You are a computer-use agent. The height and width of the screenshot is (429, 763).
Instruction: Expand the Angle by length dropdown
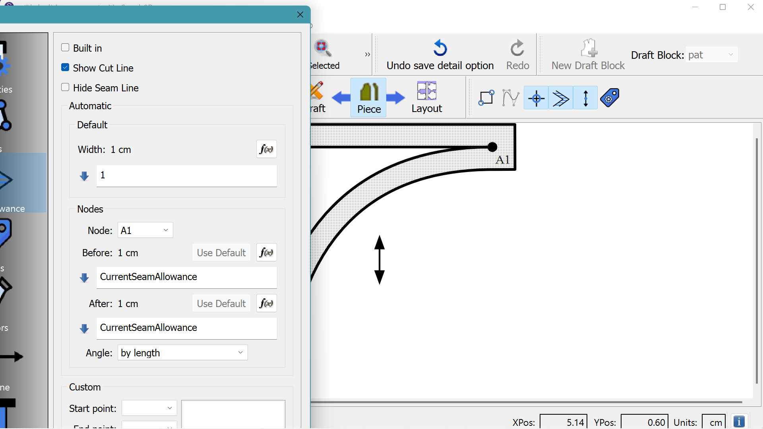[182, 353]
